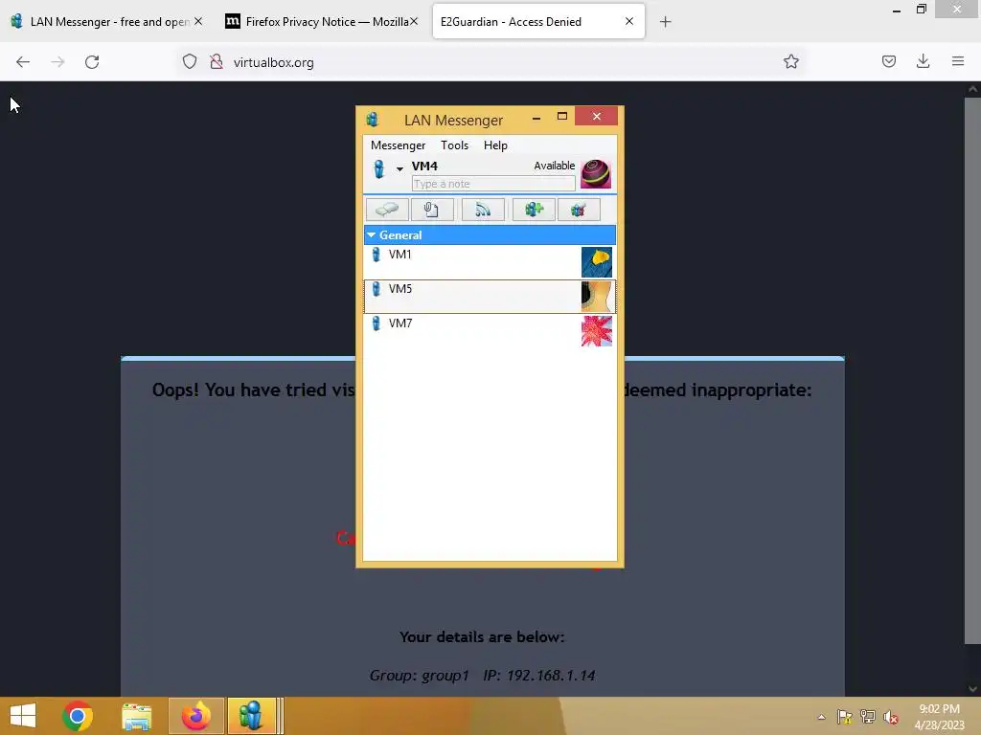
Task: Bookmark this page with star icon
Action: pos(790,62)
